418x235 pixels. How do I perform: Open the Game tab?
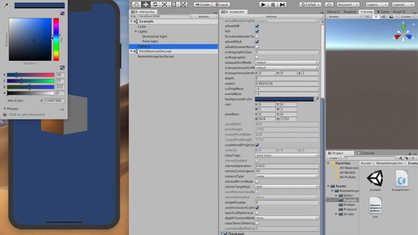(x=383, y=12)
